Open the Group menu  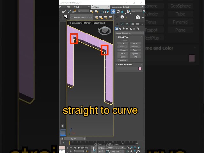point(76,7)
